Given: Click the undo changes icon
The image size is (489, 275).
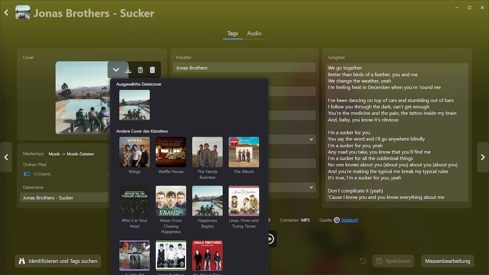Looking at the screenshot, I should point(363,261).
